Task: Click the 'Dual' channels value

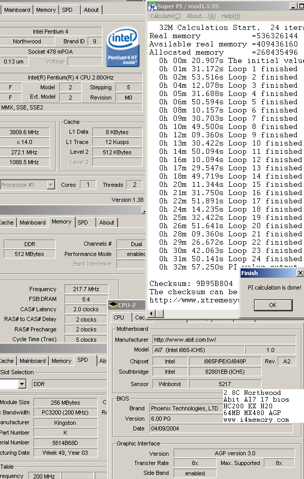Action: tap(131, 244)
